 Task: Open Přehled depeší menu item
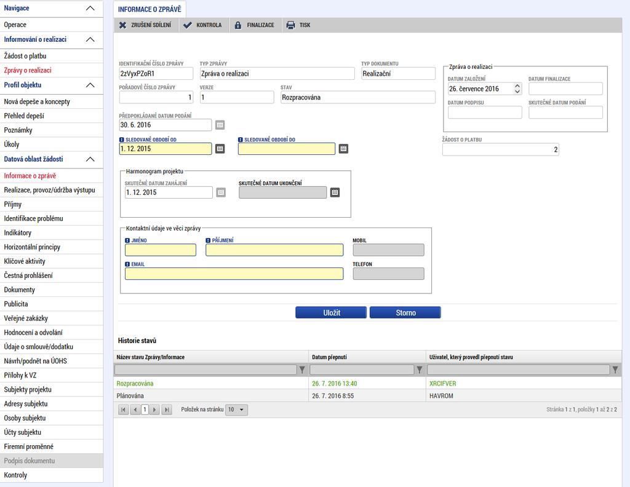52,116
